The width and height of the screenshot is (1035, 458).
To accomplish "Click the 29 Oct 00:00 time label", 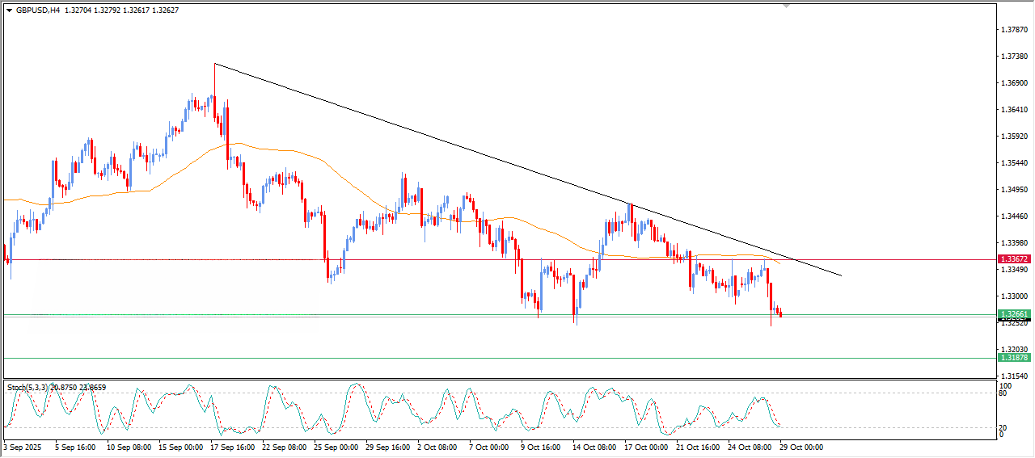I will [x=801, y=447].
